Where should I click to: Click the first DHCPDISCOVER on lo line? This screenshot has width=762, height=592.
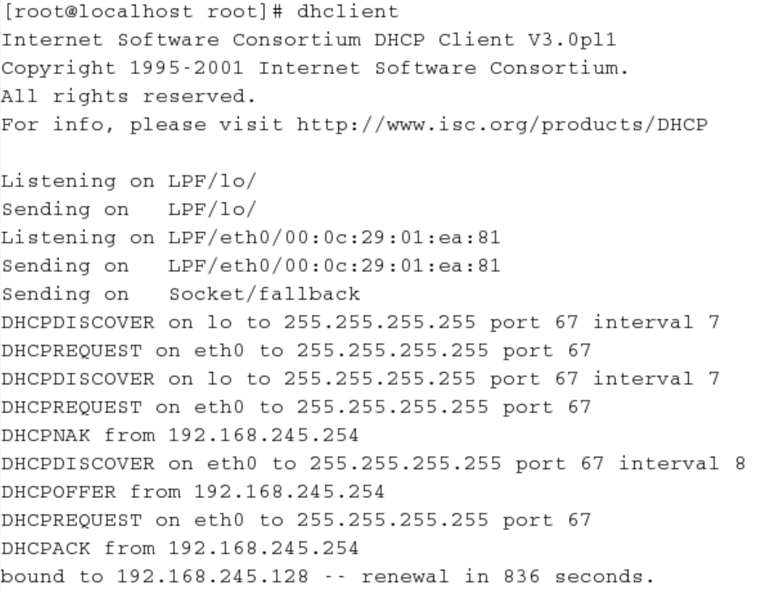360,322
